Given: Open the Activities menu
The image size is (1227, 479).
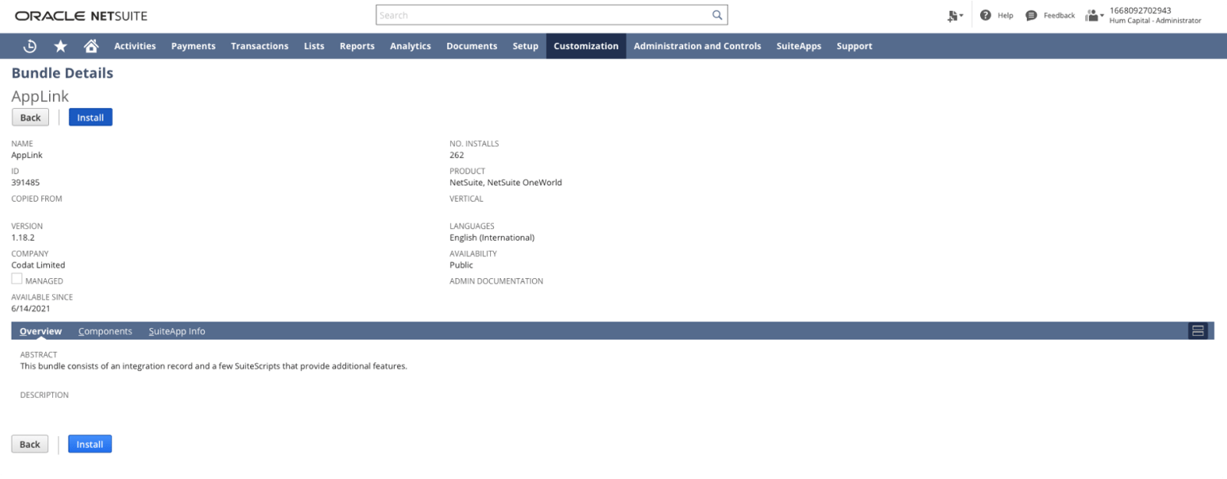Looking at the screenshot, I should click(x=135, y=46).
